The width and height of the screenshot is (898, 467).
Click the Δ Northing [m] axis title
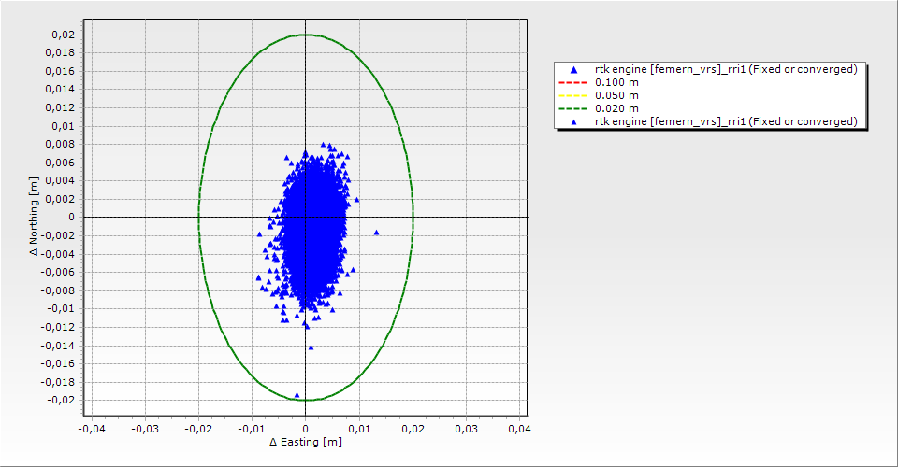(x=35, y=217)
